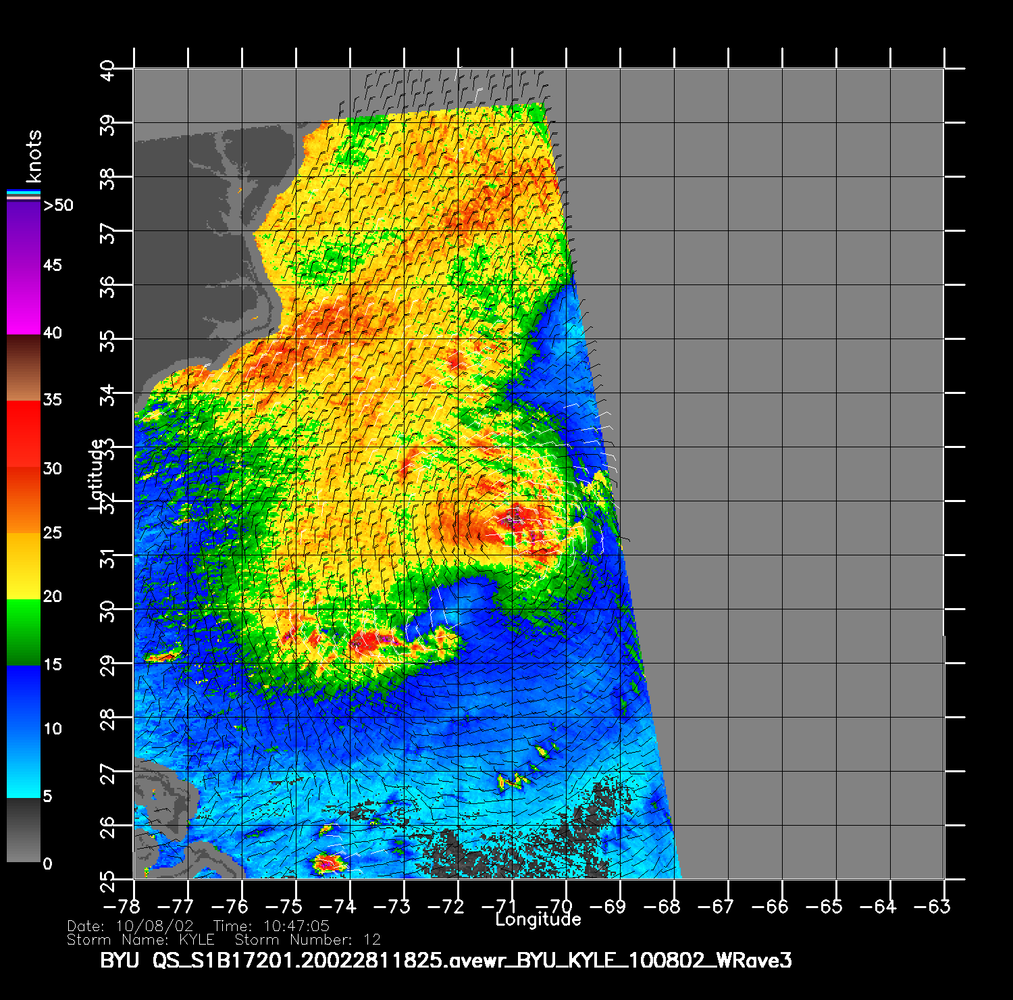The width and height of the screenshot is (1013, 1000).
Task: Click the 'Latitude' axis label
Action: (x=97, y=474)
